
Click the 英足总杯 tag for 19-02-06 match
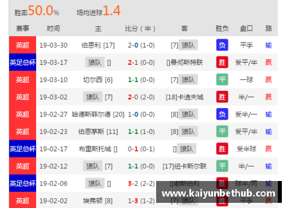pos(22,183)
